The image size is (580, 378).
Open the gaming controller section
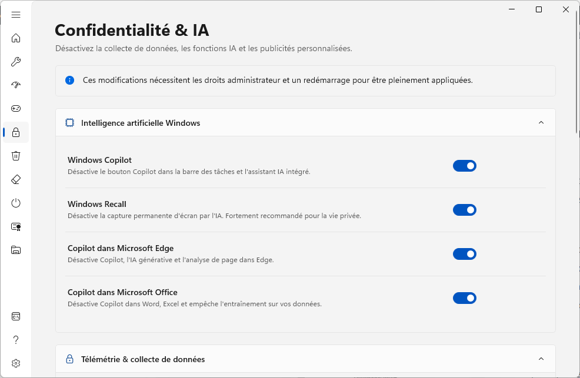15,109
